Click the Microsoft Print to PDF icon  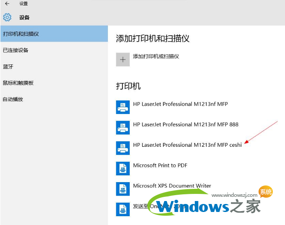[123, 168]
